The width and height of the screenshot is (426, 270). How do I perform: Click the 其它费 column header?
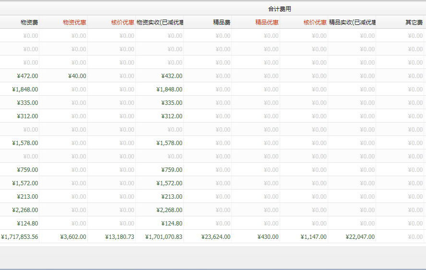[414, 22]
